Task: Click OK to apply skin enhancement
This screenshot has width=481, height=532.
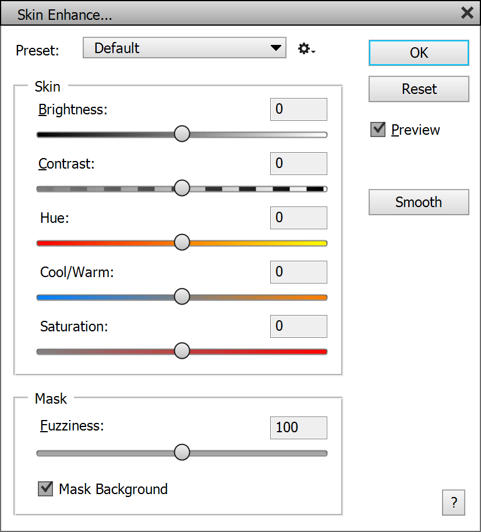Action: pos(419,53)
